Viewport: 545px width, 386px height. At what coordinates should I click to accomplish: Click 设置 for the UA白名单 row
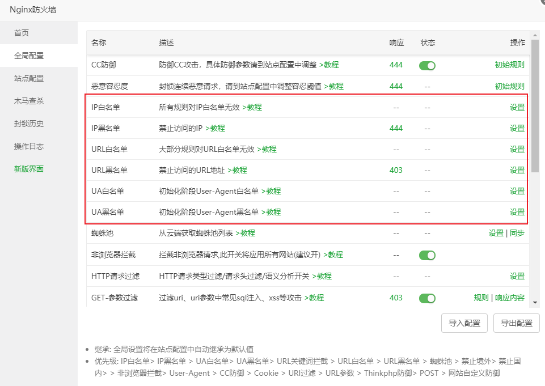pos(517,191)
